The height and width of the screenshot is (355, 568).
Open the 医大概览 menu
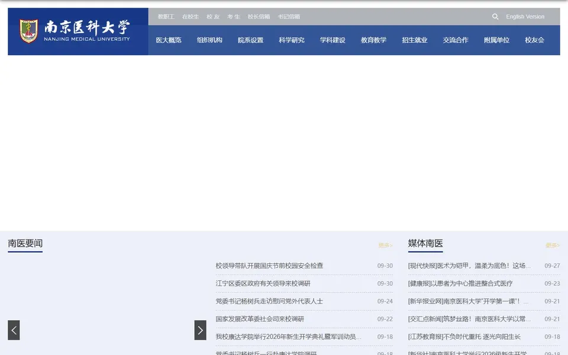(169, 40)
